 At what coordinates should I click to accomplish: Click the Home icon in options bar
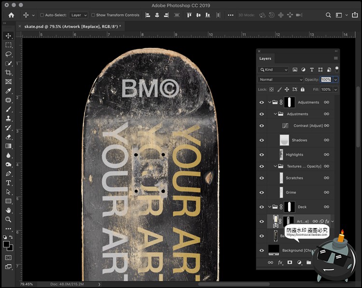pos(11,15)
